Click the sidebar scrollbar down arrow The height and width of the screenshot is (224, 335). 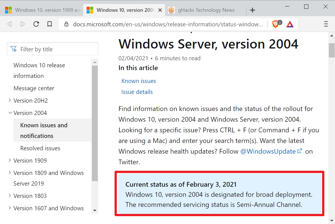point(95,211)
